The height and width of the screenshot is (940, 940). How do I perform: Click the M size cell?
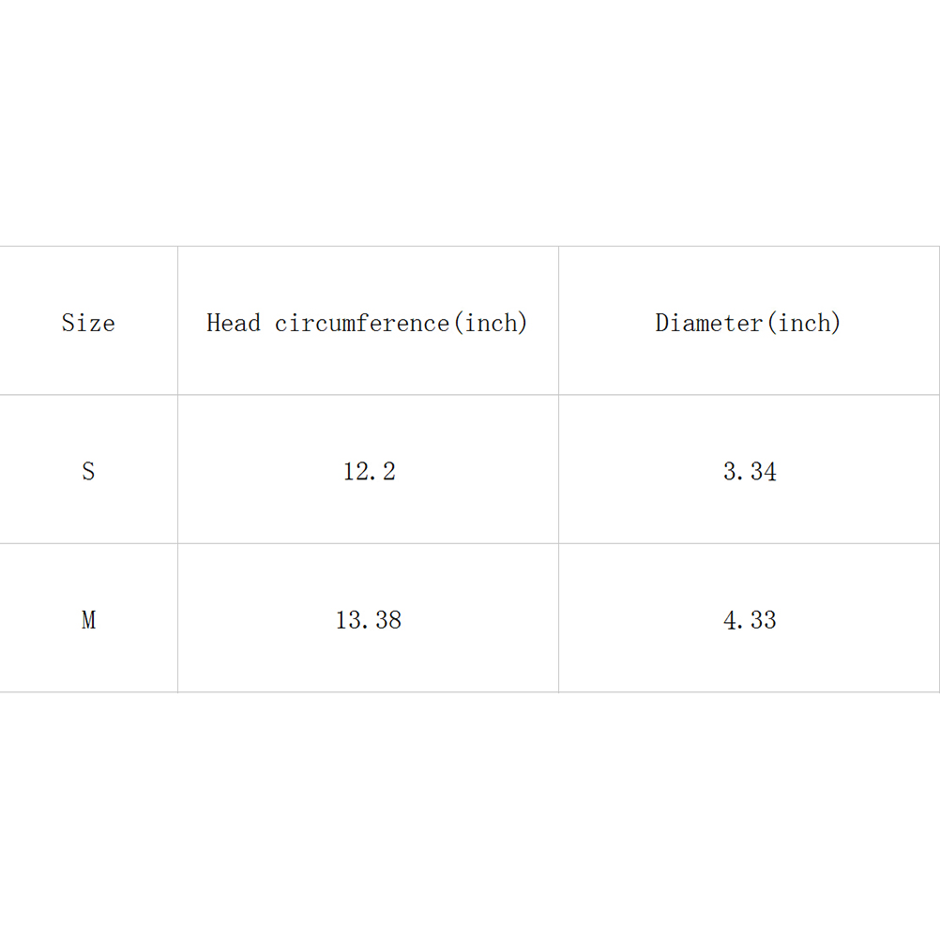tap(88, 620)
